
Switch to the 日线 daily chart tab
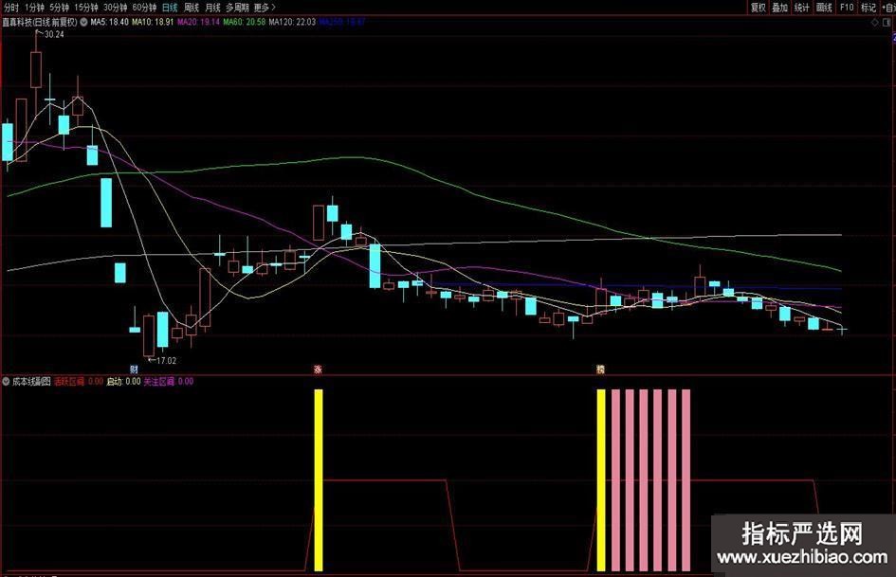tap(170, 8)
